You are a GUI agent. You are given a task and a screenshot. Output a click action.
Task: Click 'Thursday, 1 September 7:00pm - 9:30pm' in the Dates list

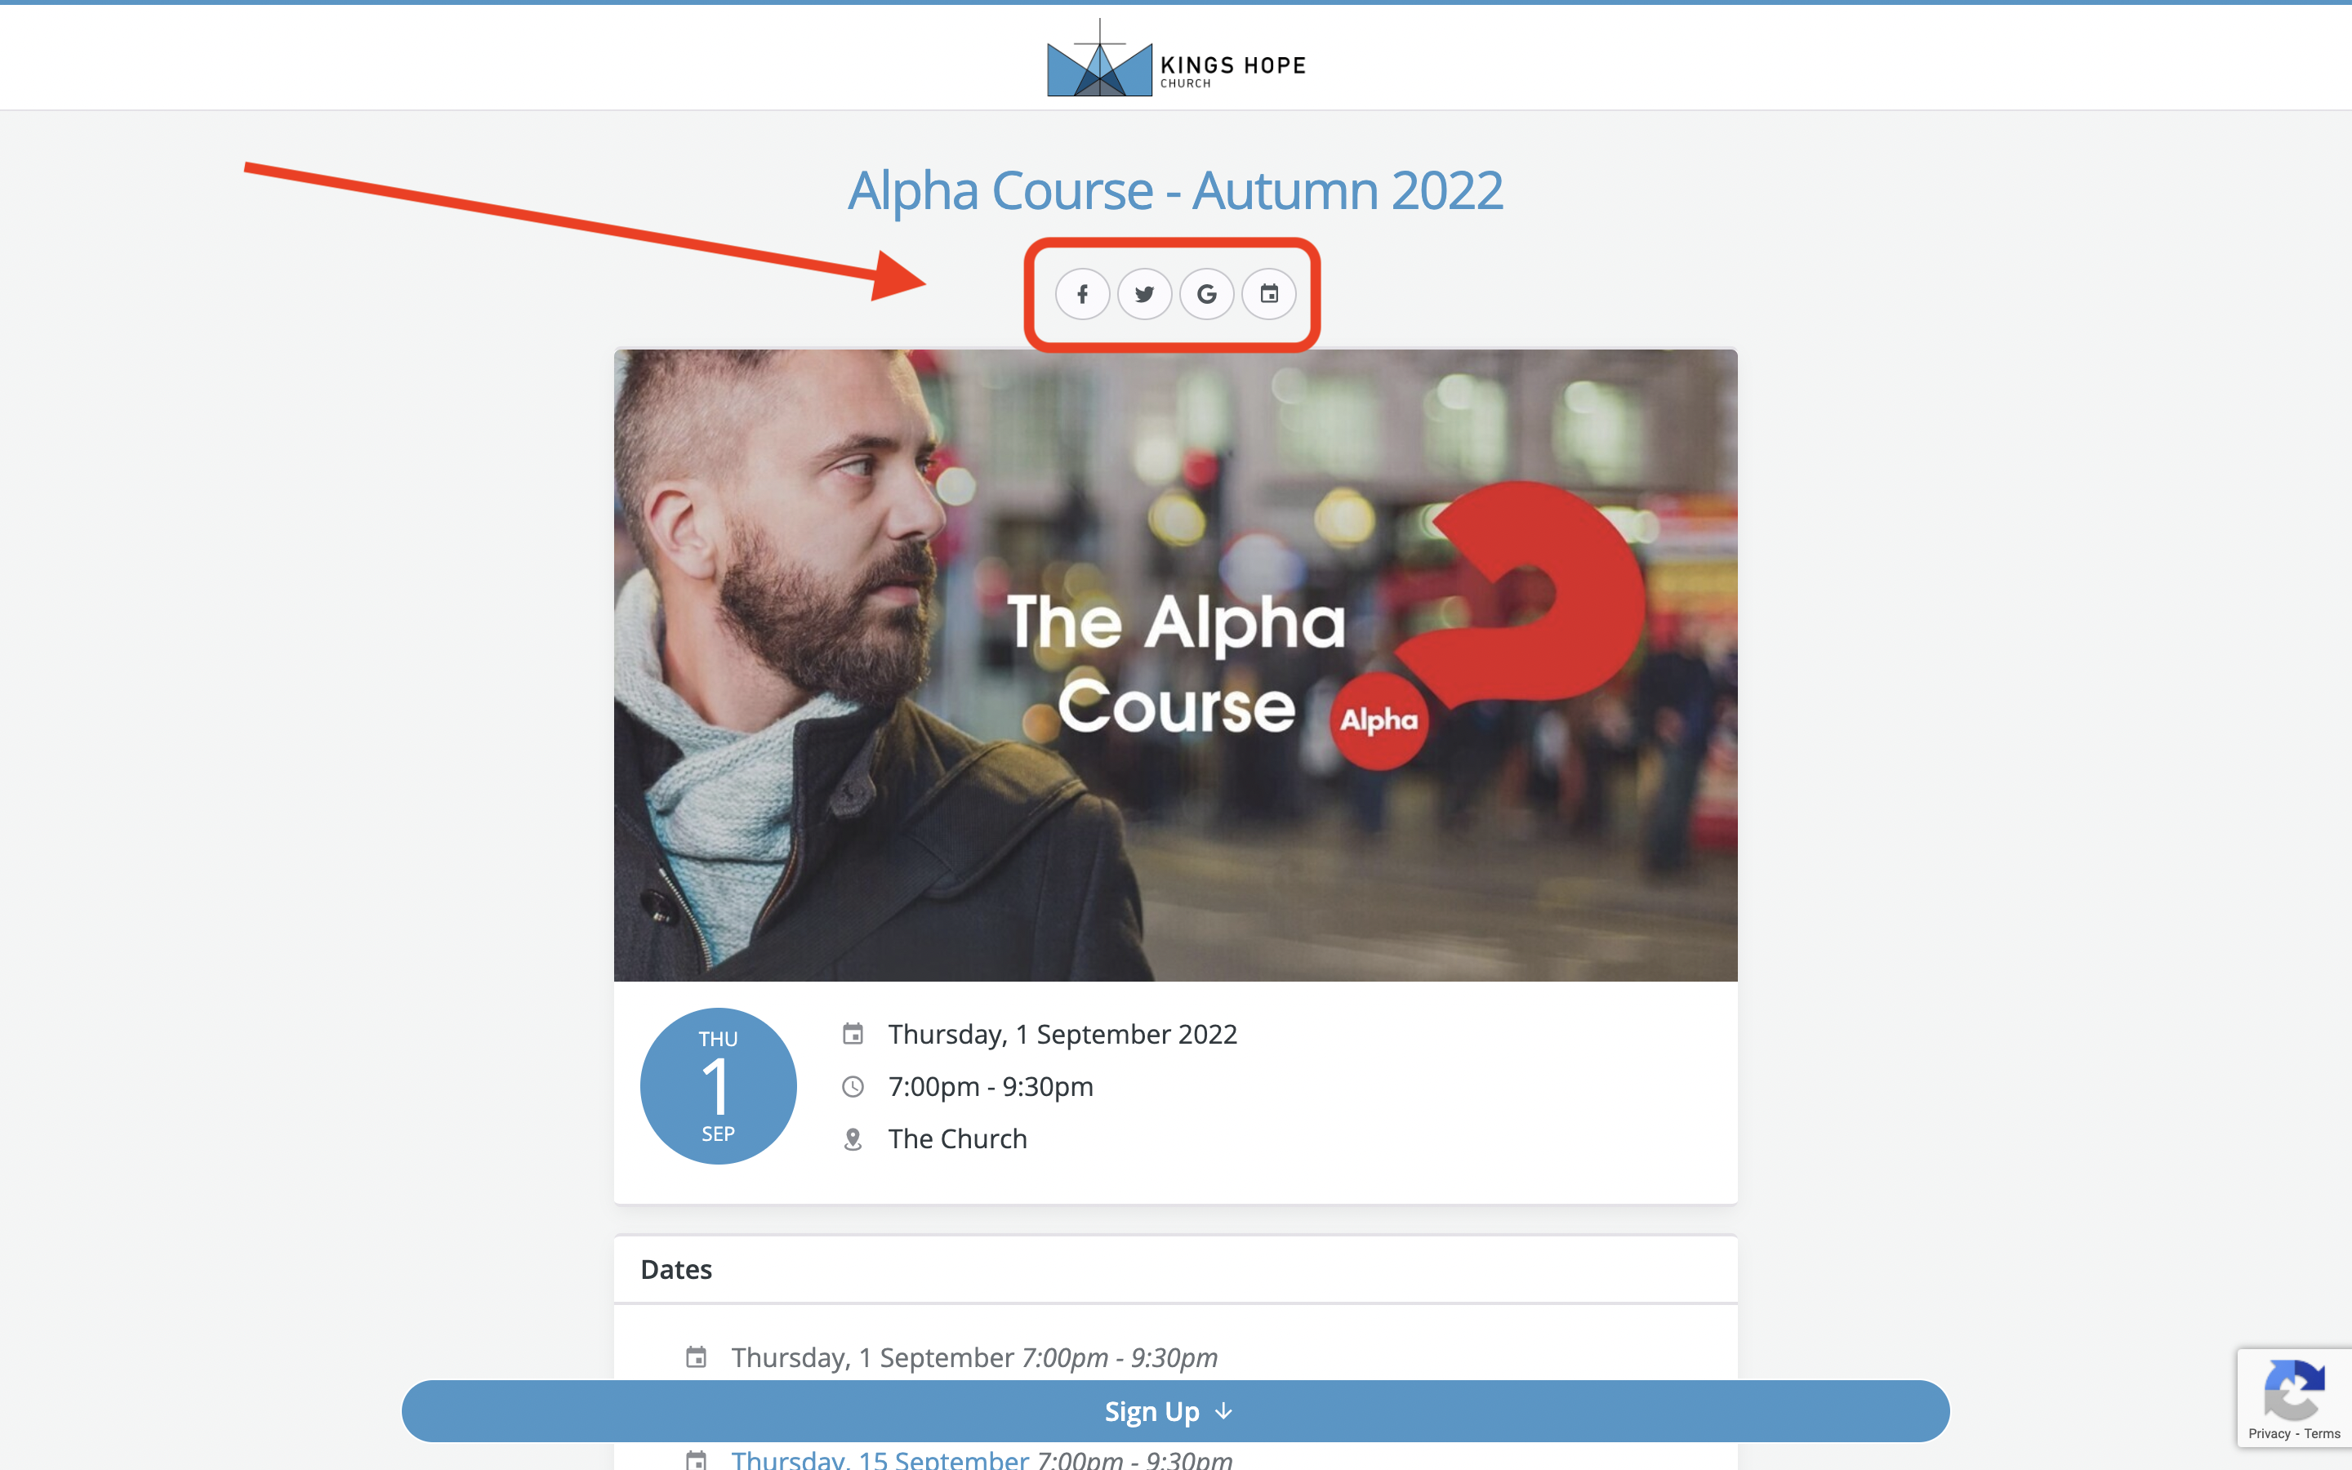(973, 1357)
